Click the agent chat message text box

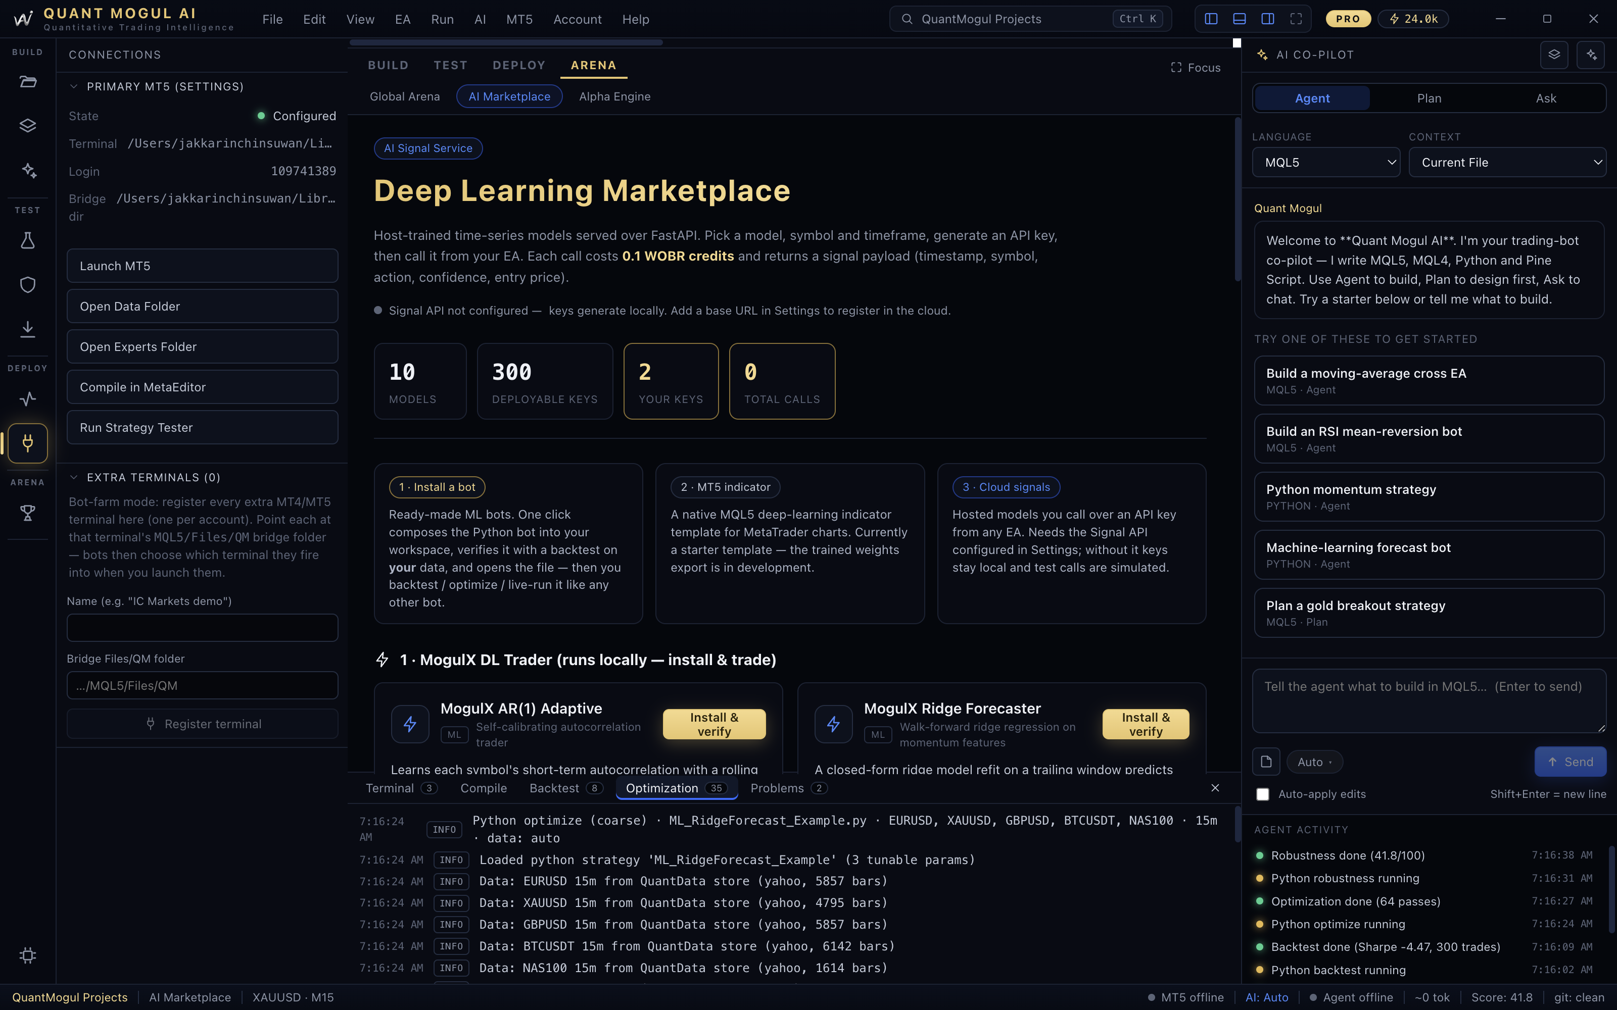(1429, 701)
